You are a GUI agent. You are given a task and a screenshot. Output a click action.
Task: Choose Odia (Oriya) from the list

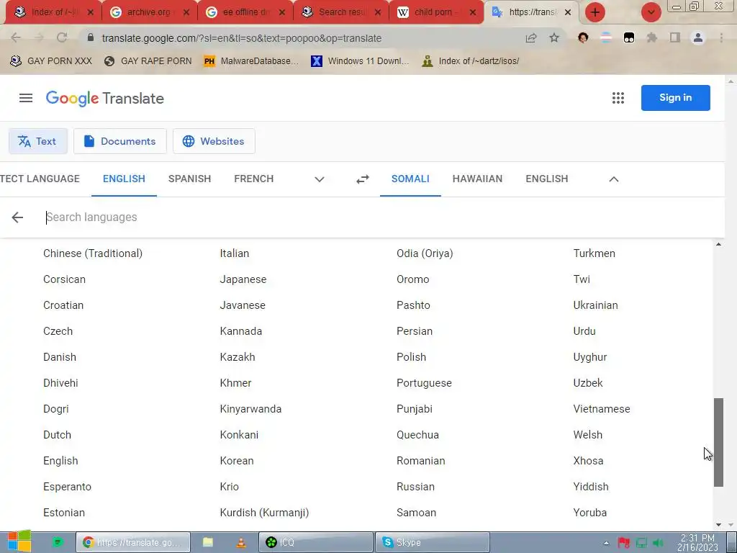point(425,253)
